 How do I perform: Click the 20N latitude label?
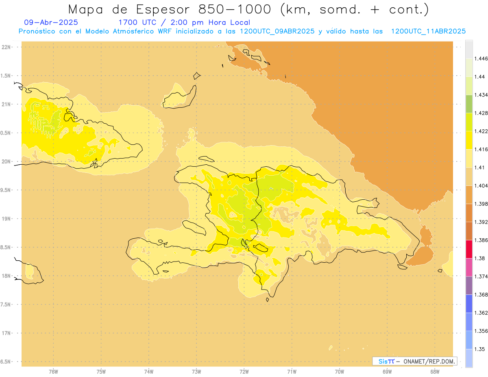pyautogui.click(x=6, y=161)
